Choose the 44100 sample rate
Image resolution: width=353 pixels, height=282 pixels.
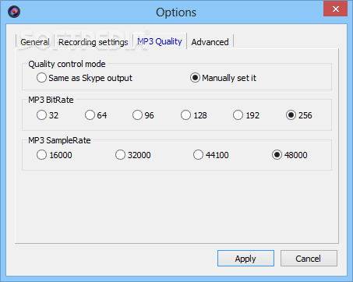tap(211, 155)
